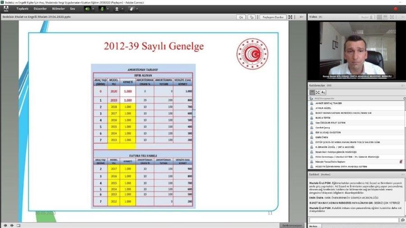Image resolution: width=406 pixels, height=228 pixels.
Task: Click the pointer tool icon beside Çiz
Action: 252,17
